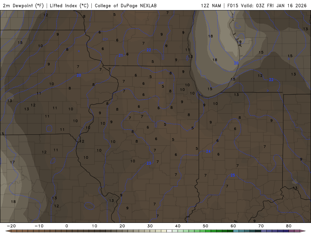Click the "17" dewpoint value in Missouri
Viewport: 311px width, 233px height.
(x=12, y=162)
